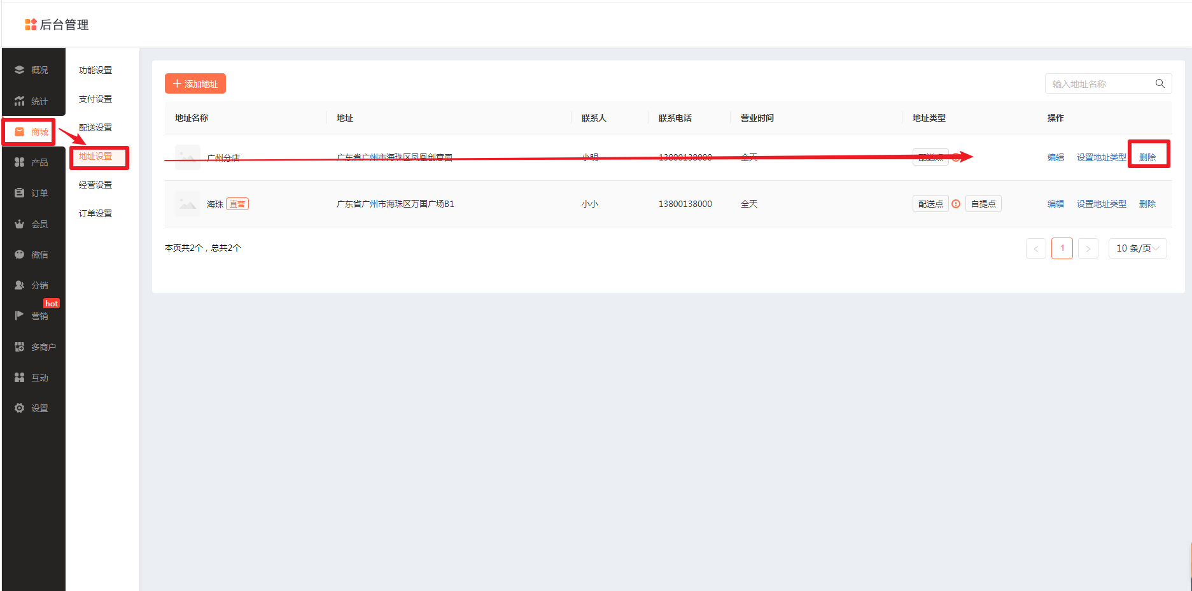This screenshot has width=1192, height=591.
Task: Open the 统计 statistics sidebar icon
Action: [19, 101]
